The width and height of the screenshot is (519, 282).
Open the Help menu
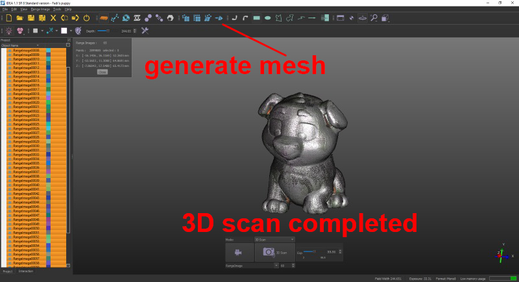tap(68, 9)
